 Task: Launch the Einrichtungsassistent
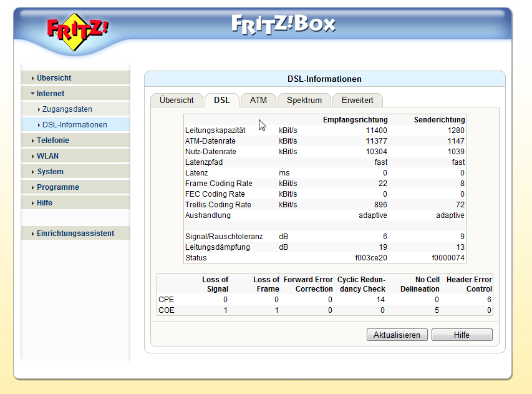tap(75, 234)
